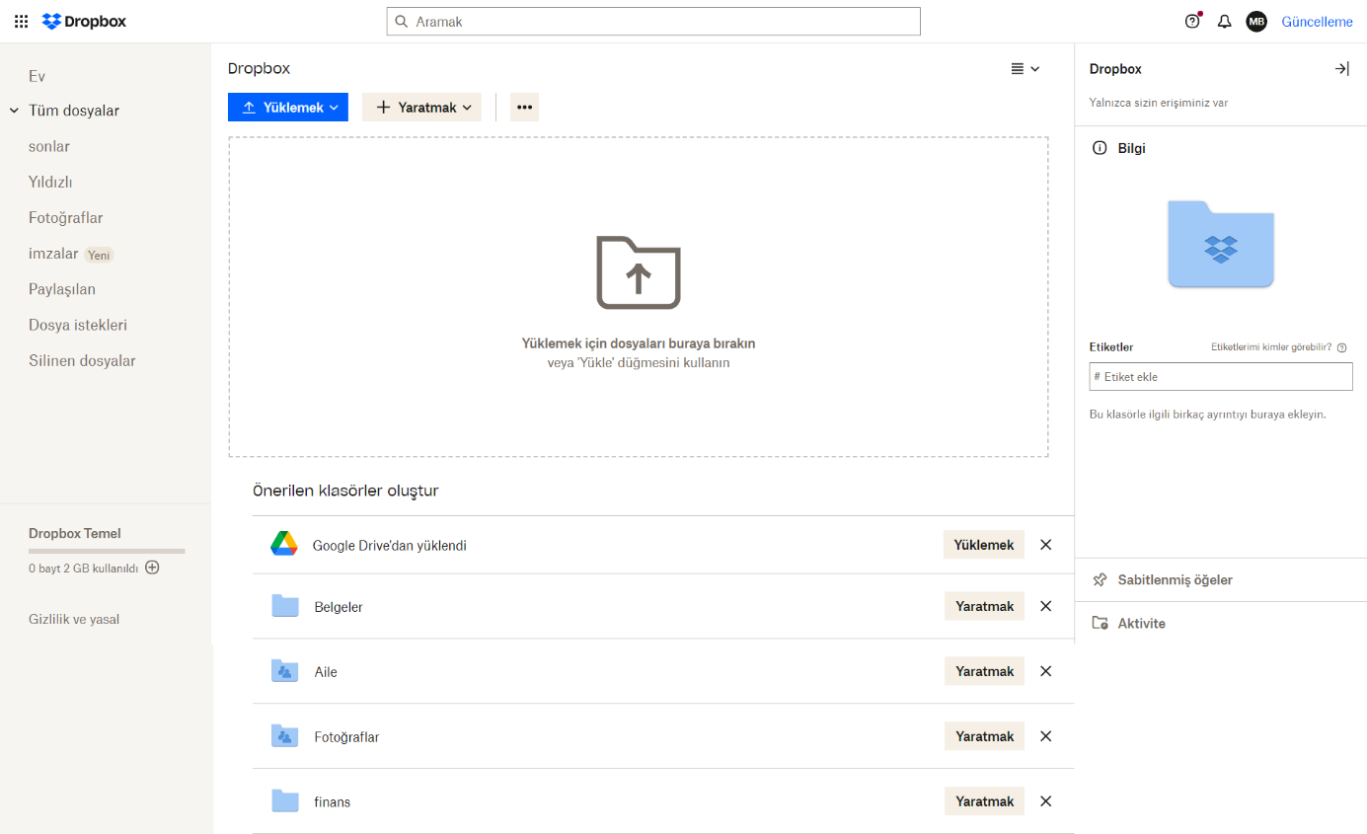Expand the Sabitlenmiş öğeler section

pos(1221,580)
